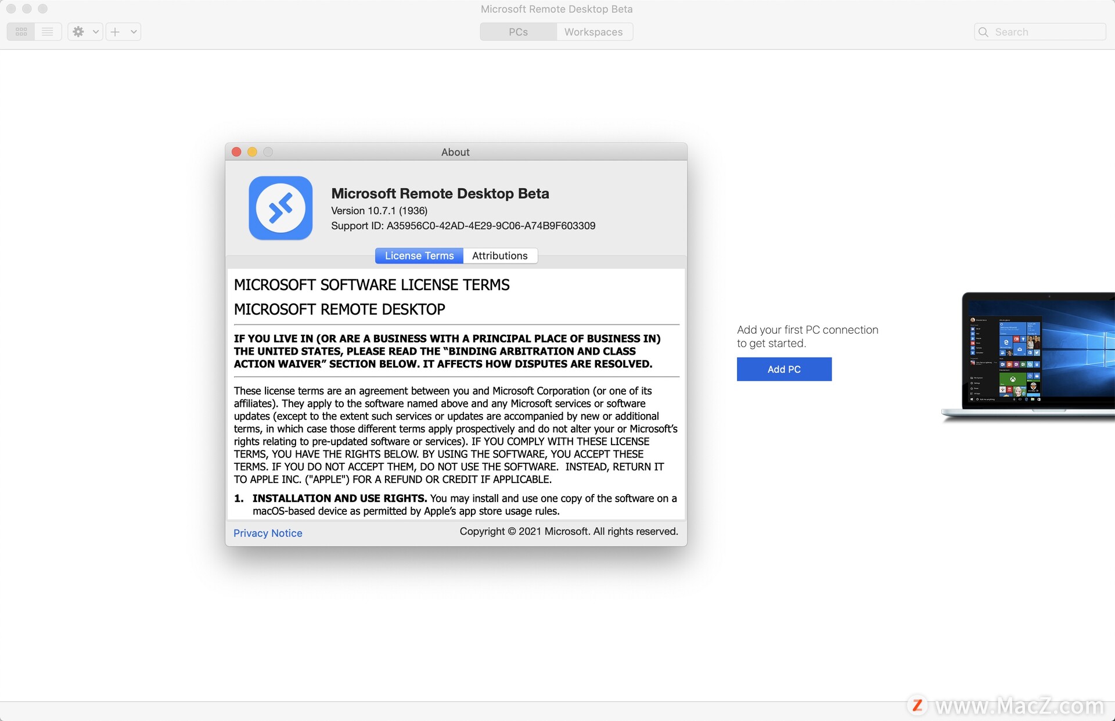The width and height of the screenshot is (1115, 721).
Task: Click the Microsoft Remote Desktop Beta heading
Action: 440,193
